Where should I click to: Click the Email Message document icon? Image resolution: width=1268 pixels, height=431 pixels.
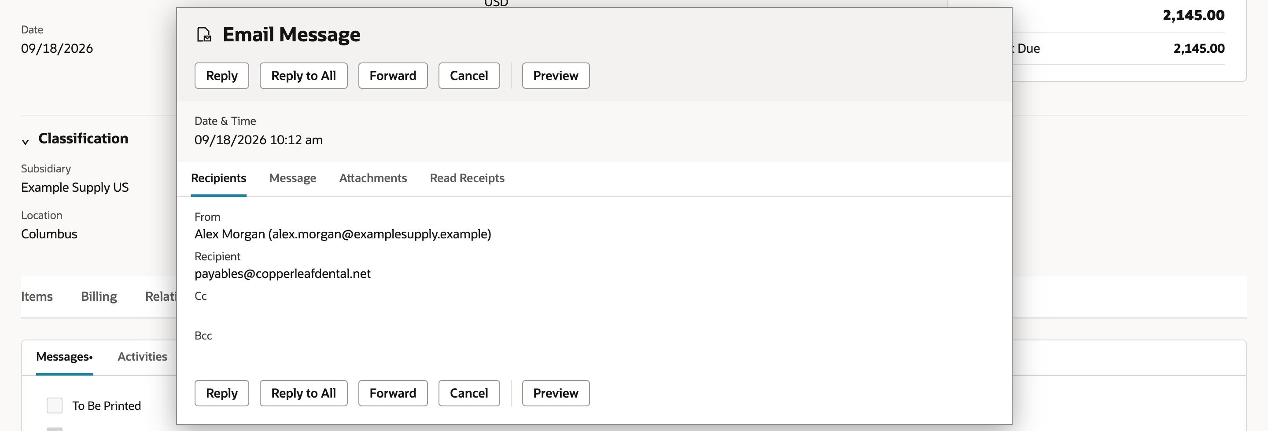pyautogui.click(x=204, y=34)
